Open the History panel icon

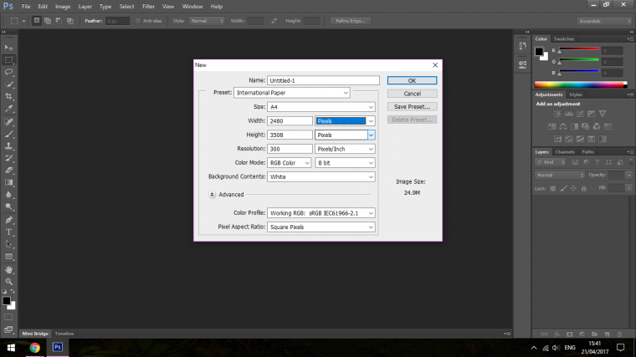click(x=522, y=45)
